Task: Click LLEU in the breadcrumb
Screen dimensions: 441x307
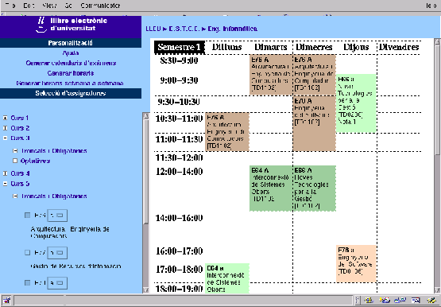Action: point(153,29)
